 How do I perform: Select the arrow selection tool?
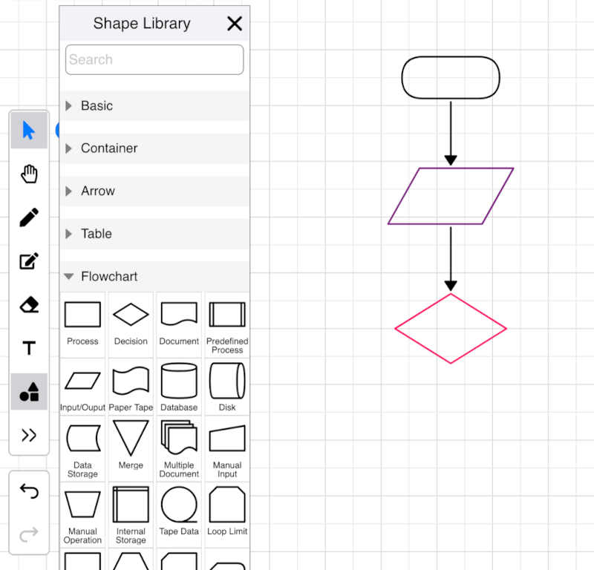[29, 130]
